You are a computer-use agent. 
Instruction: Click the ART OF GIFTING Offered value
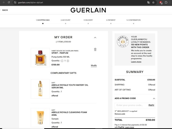point(152,90)
